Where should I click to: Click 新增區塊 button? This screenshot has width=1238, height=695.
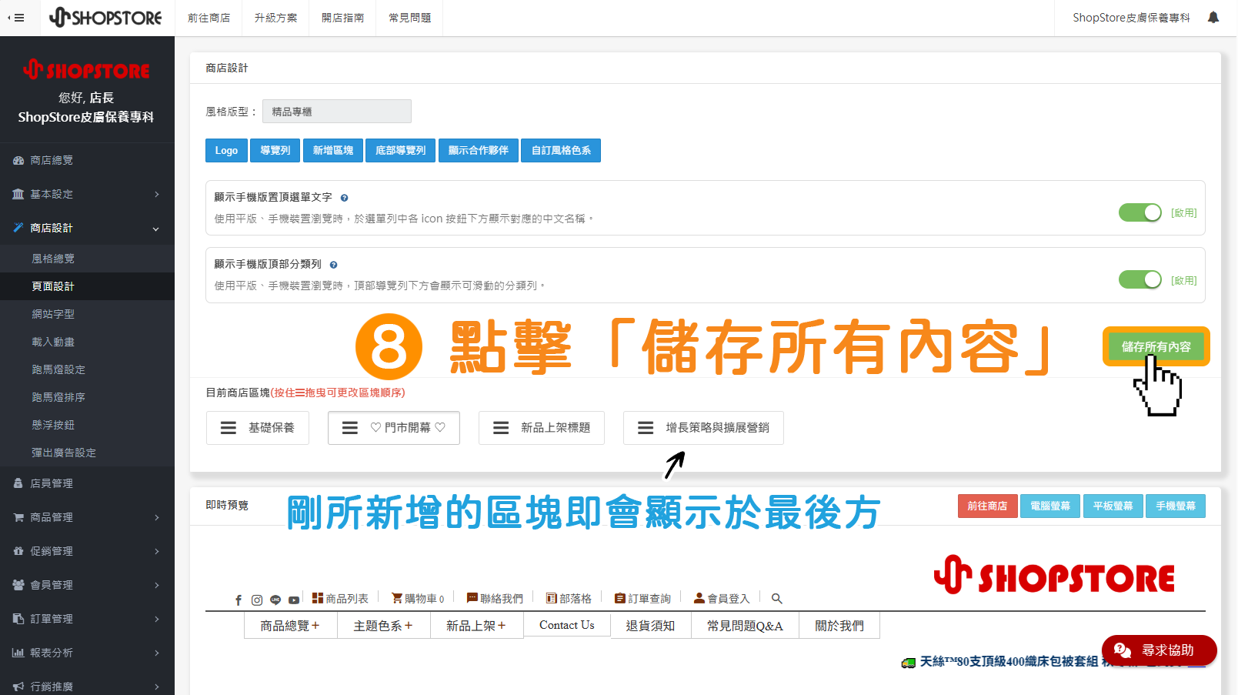(333, 150)
